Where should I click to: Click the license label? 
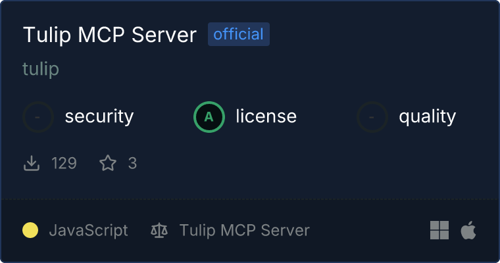(x=266, y=116)
